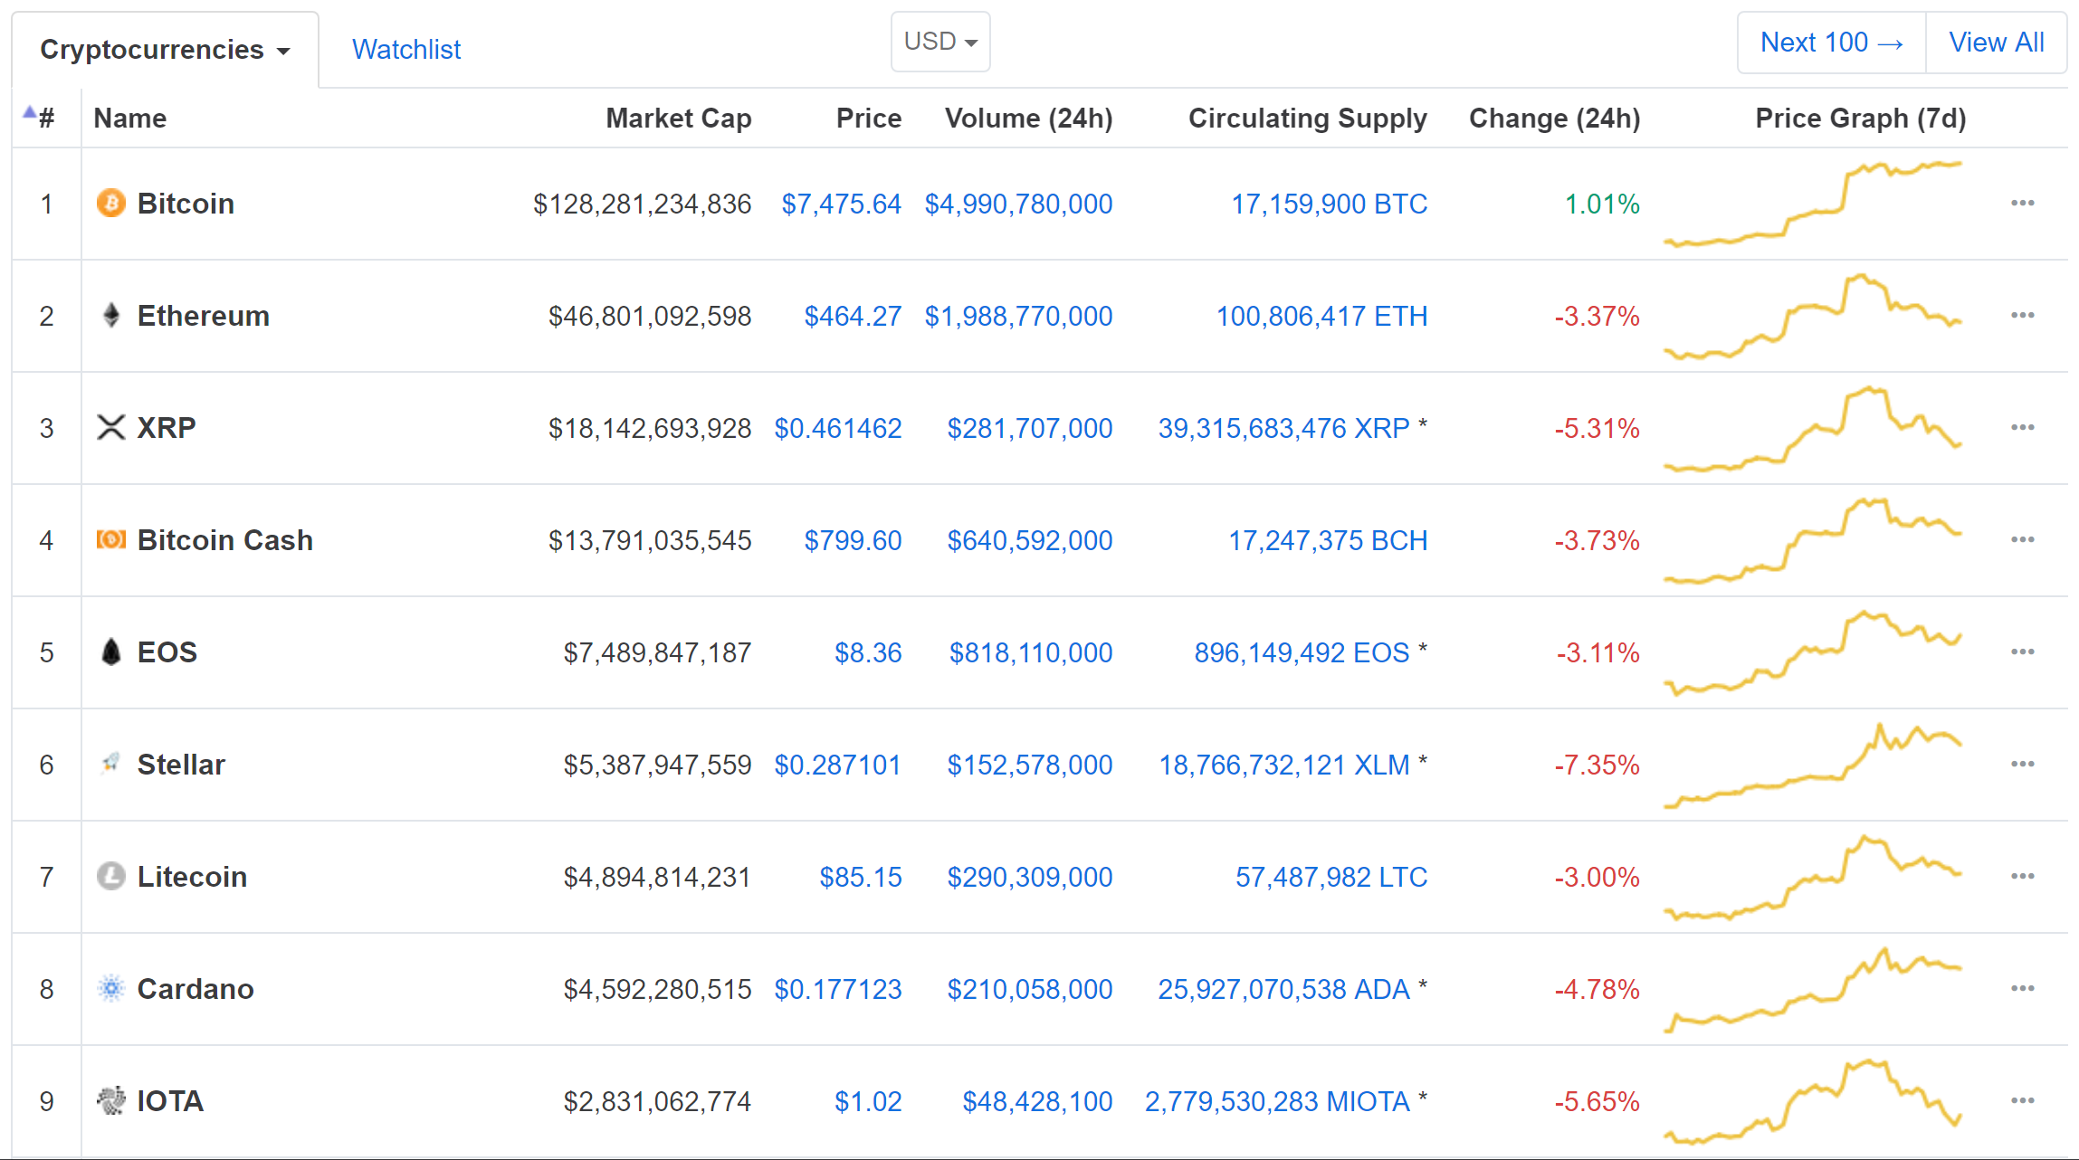Open the XRP name link

pos(167,428)
